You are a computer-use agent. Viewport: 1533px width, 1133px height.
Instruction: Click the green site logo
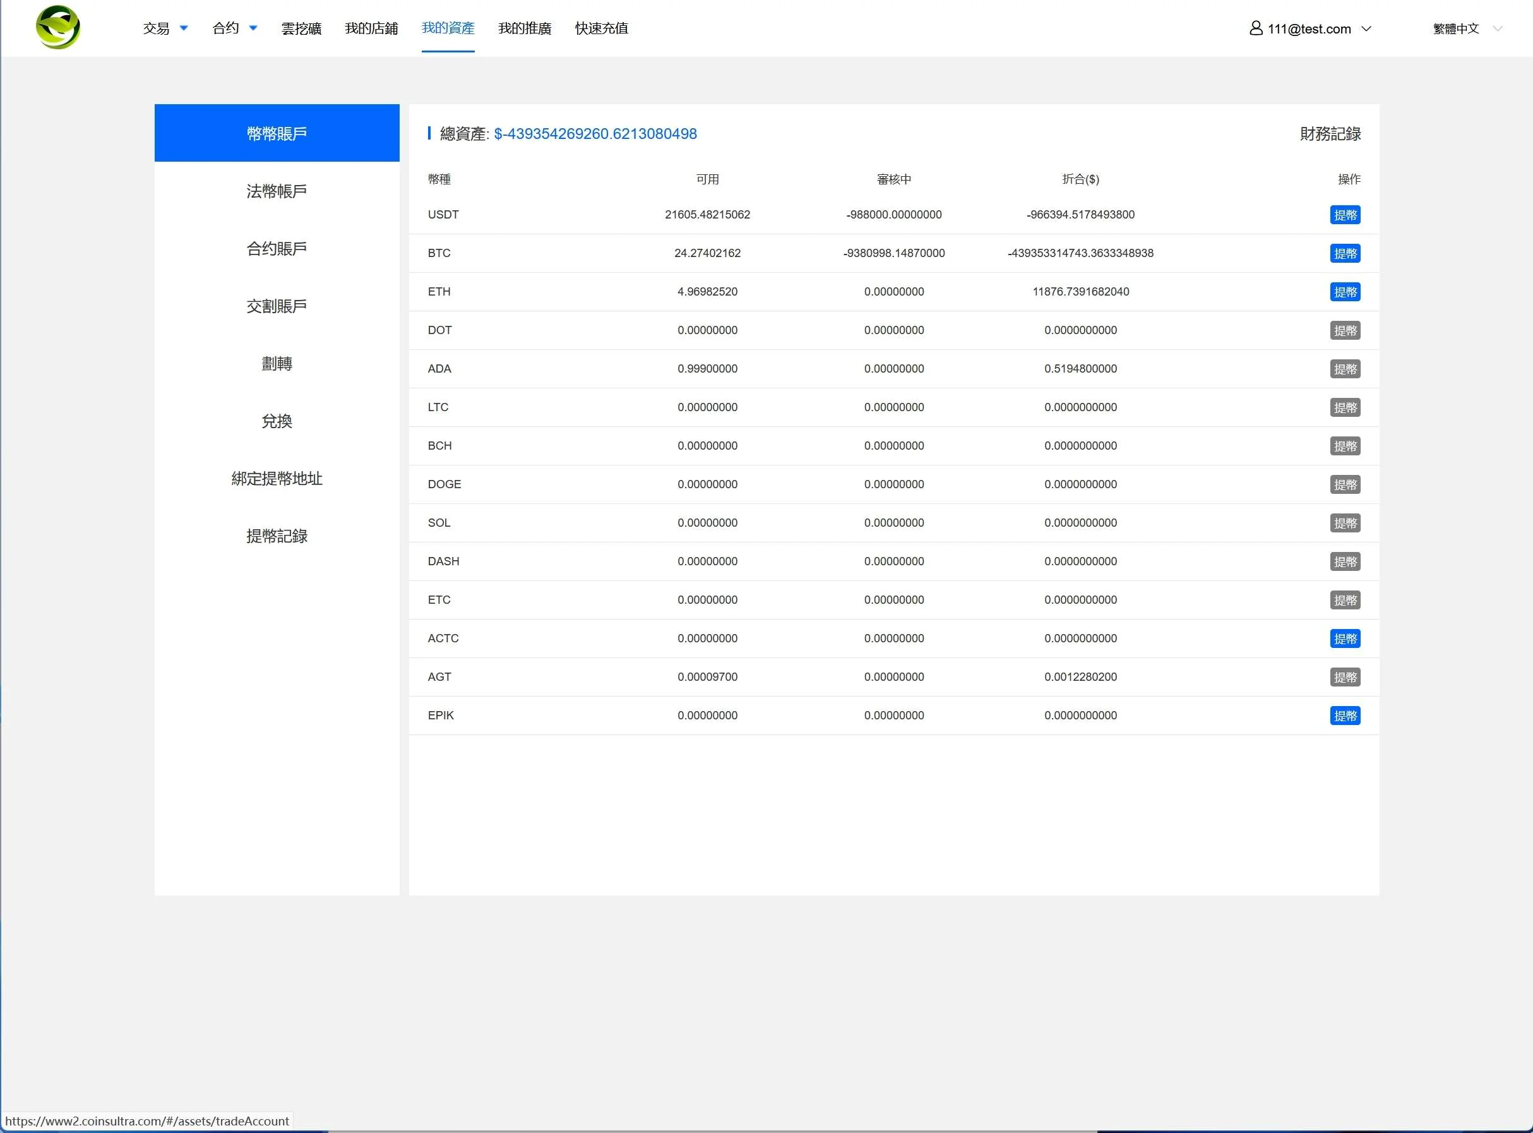57,27
